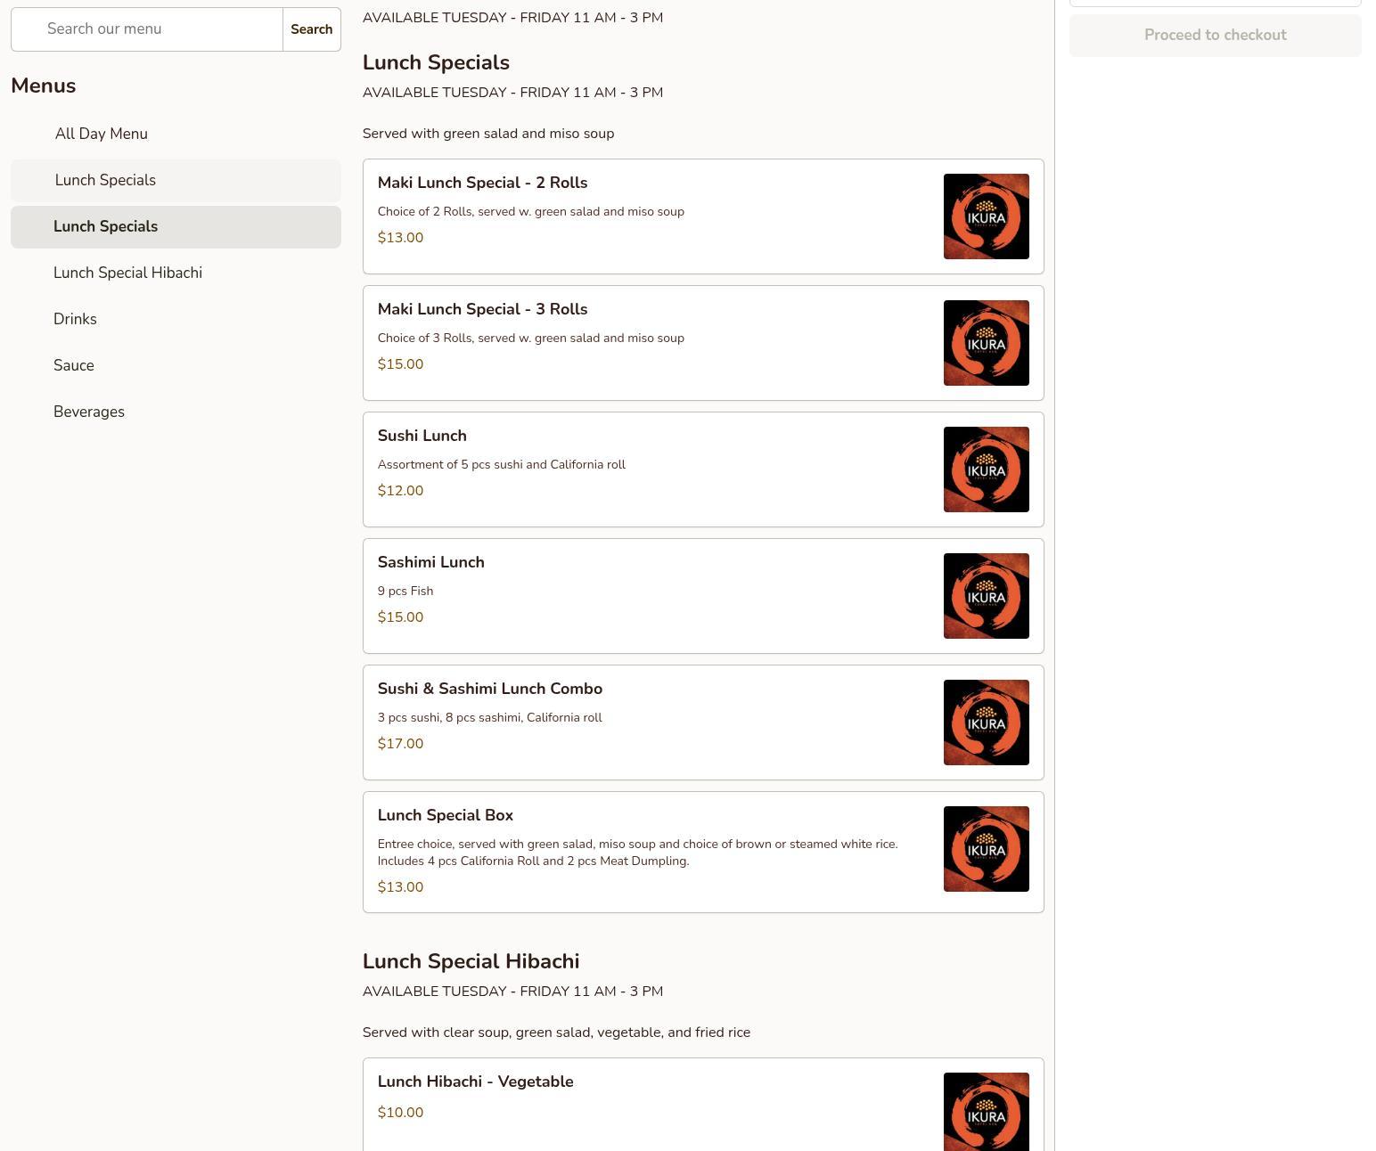Select the bold highlighted Lunch Specials item
The height and width of the screenshot is (1151, 1376).
[x=105, y=227]
